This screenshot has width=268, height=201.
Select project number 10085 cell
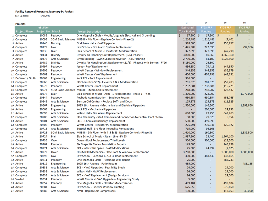point(44,36)
